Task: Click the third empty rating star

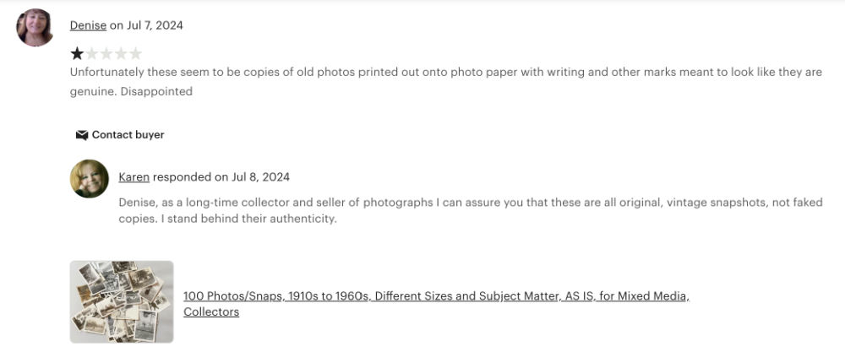Action: (106, 54)
